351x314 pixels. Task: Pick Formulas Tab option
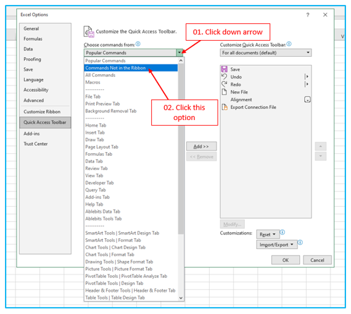(x=131, y=154)
